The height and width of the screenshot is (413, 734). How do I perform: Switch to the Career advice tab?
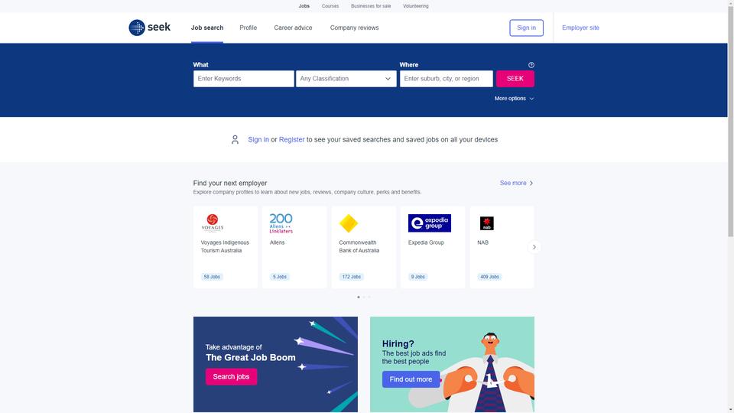pos(293,28)
